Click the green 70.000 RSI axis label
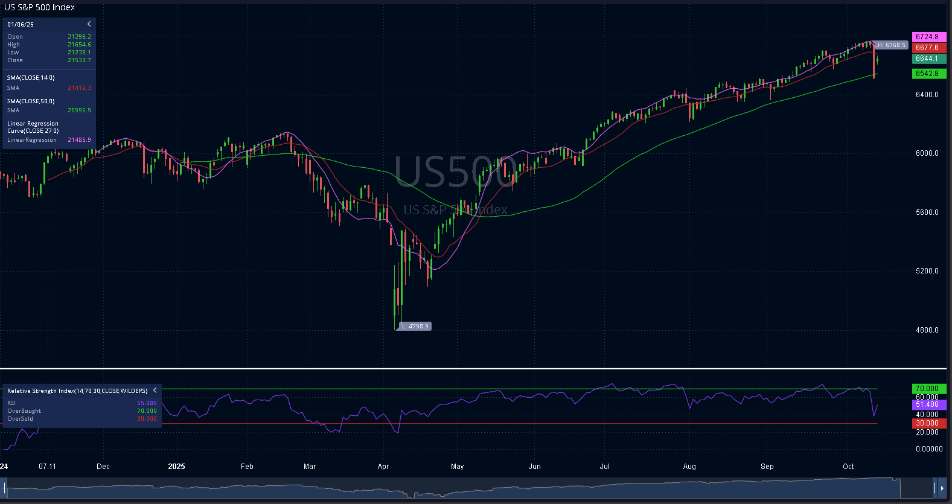 (928, 389)
